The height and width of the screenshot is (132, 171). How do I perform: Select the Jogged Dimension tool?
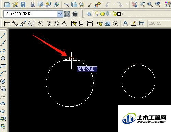pyautogui.click(x=49, y=24)
